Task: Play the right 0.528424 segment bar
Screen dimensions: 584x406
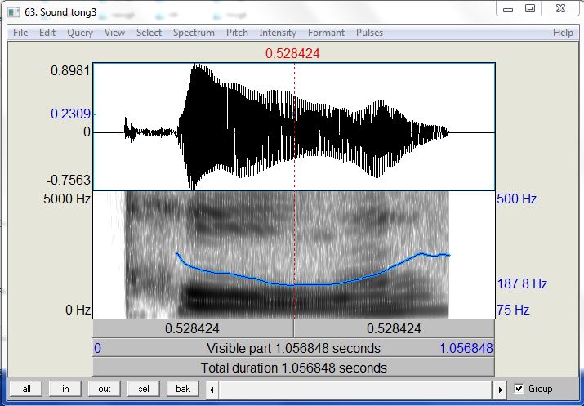Action: (x=394, y=329)
